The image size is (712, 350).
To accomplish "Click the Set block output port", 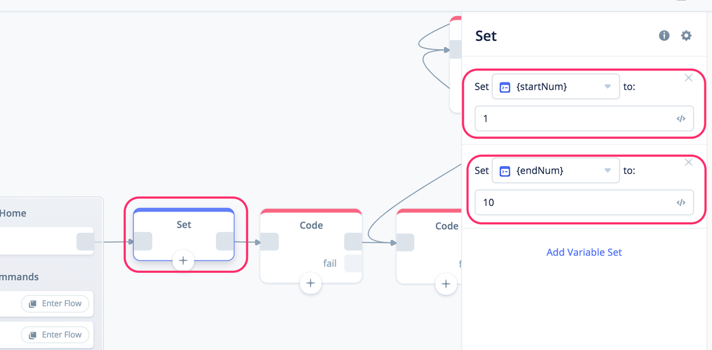I will pyautogui.click(x=225, y=241).
